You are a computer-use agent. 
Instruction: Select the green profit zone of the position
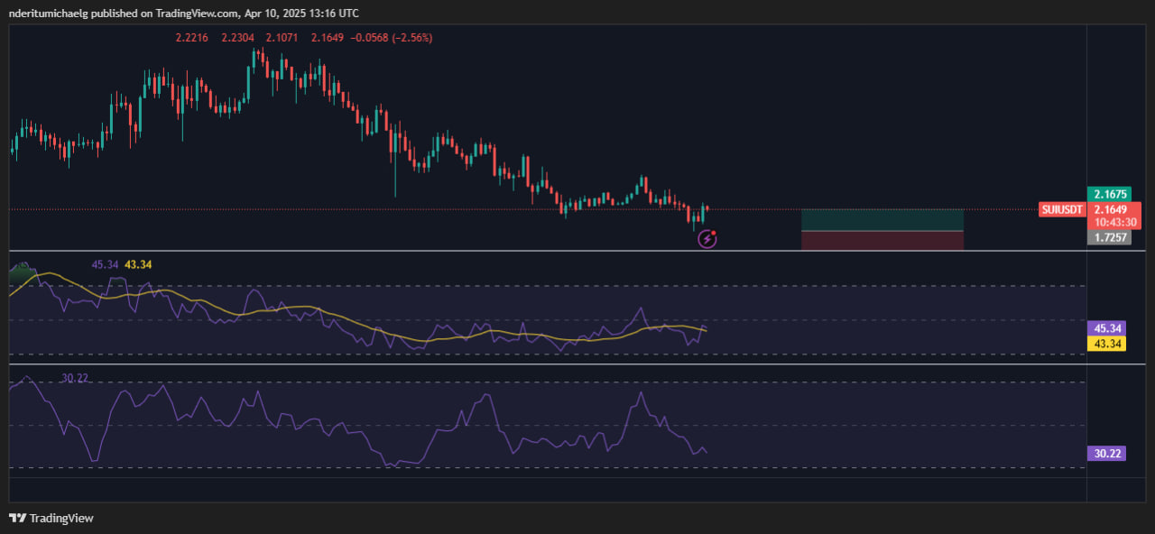882,219
